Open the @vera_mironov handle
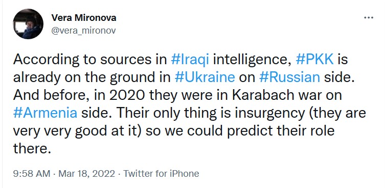The width and height of the screenshot is (385, 188). pos(83,31)
